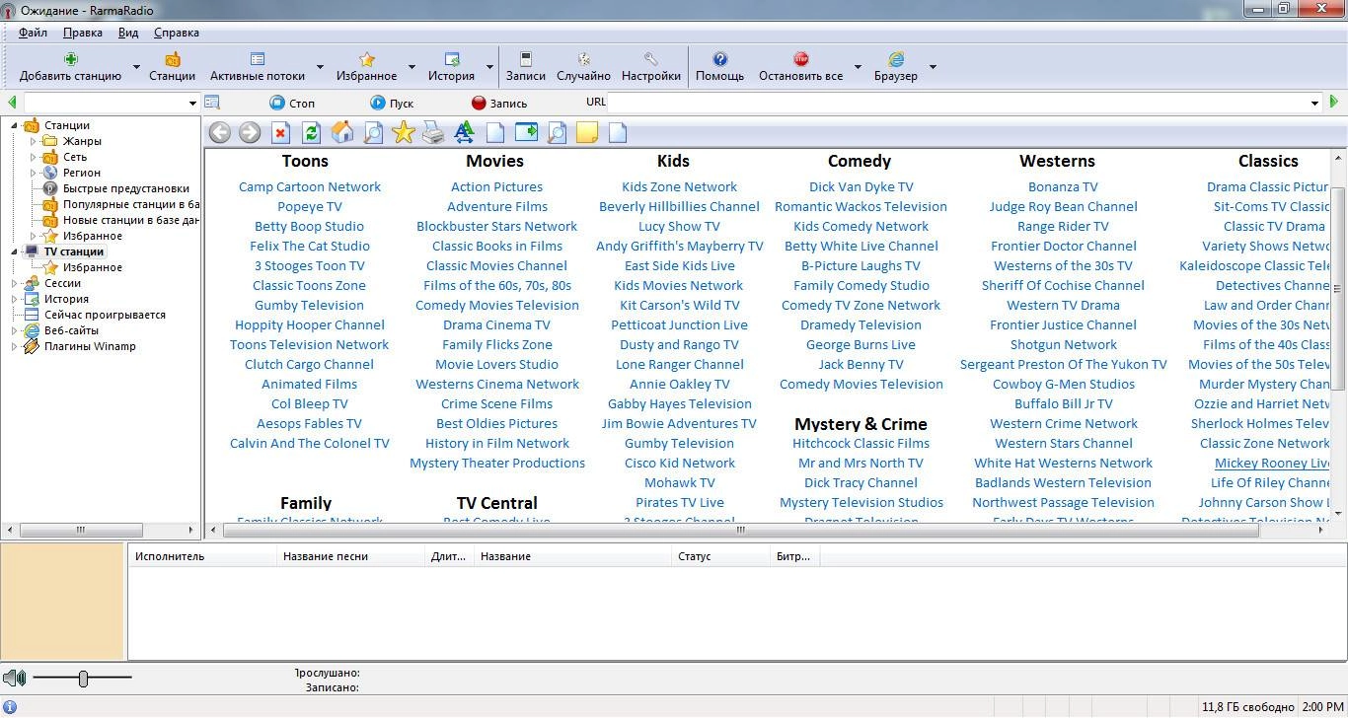Viewport: 1348px width, 718px height.
Task: Click the green refresh page icon
Action: click(x=311, y=132)
